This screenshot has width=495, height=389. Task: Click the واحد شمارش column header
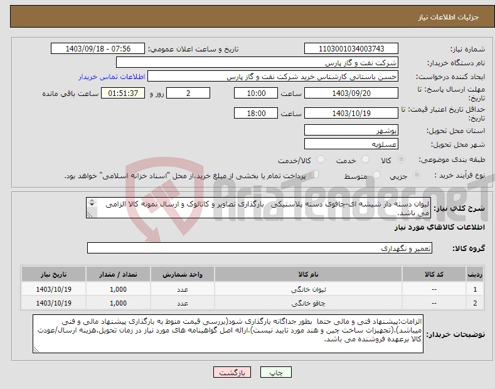pos(183,274)
